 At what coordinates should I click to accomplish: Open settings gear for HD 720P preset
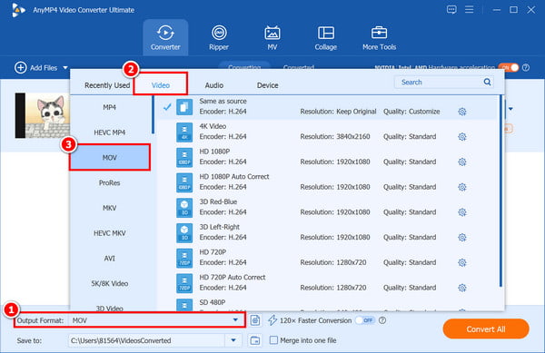pos(462,263)
